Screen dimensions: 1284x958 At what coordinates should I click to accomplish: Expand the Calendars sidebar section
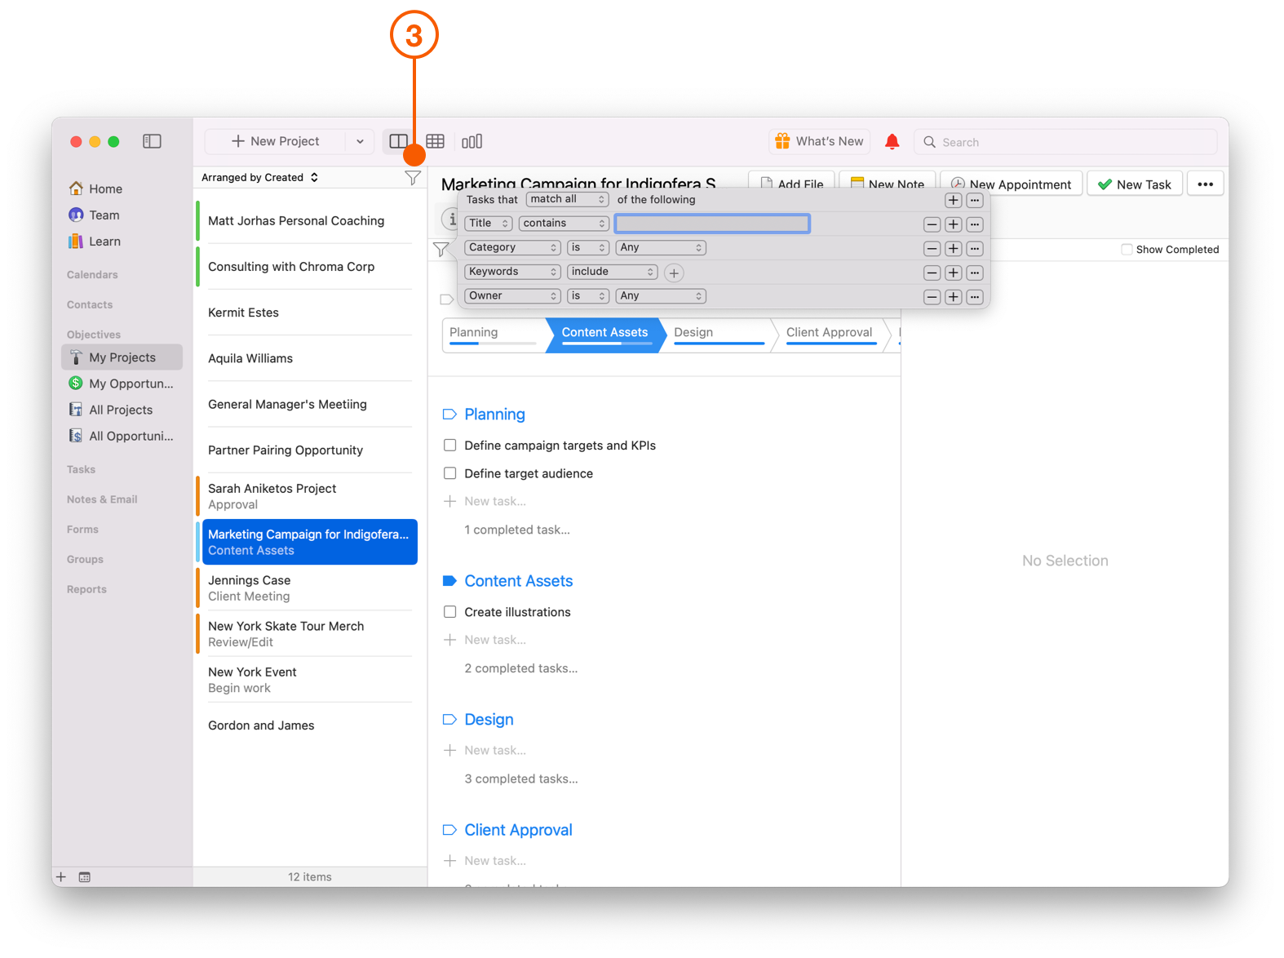pyautogui.click(x=92, y=275)
